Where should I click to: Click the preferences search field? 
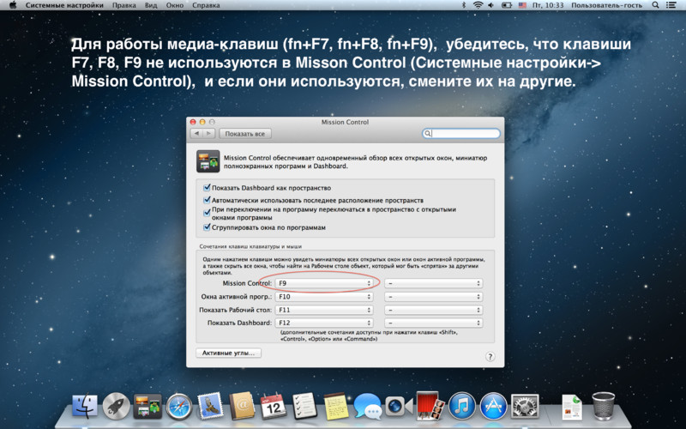(463, 134)
